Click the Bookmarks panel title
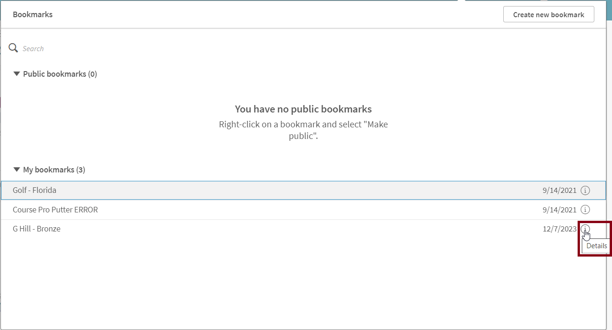The height and width of the screenshot is (330, 612). point(33,14)
